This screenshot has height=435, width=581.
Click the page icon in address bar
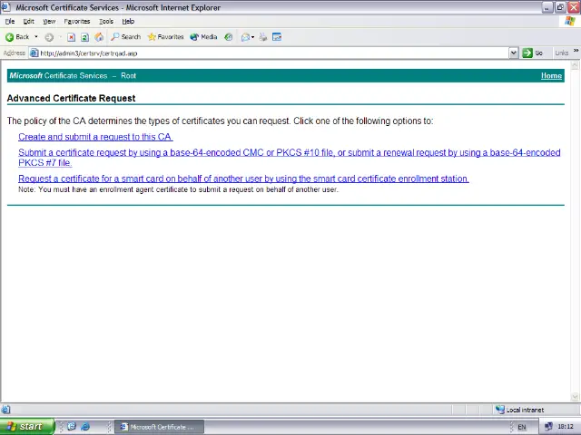[34, 53]
